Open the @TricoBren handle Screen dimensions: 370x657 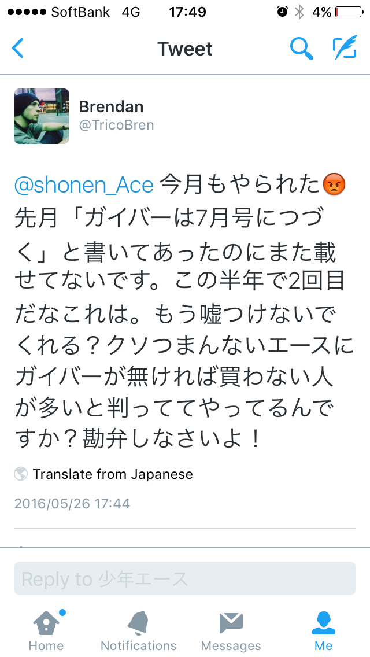116,125
